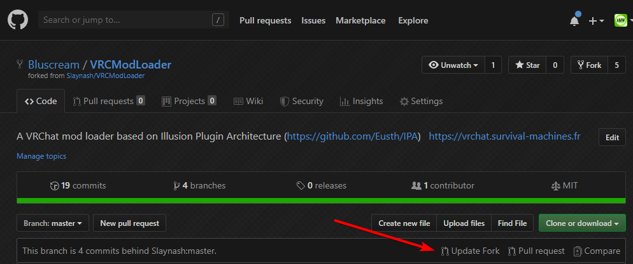Click the green language bar
This screenshot has width=633, height=264.
click(x=322, y=201)
